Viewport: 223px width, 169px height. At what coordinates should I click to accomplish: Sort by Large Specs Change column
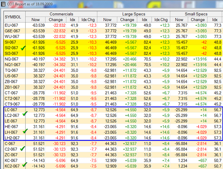127,20
